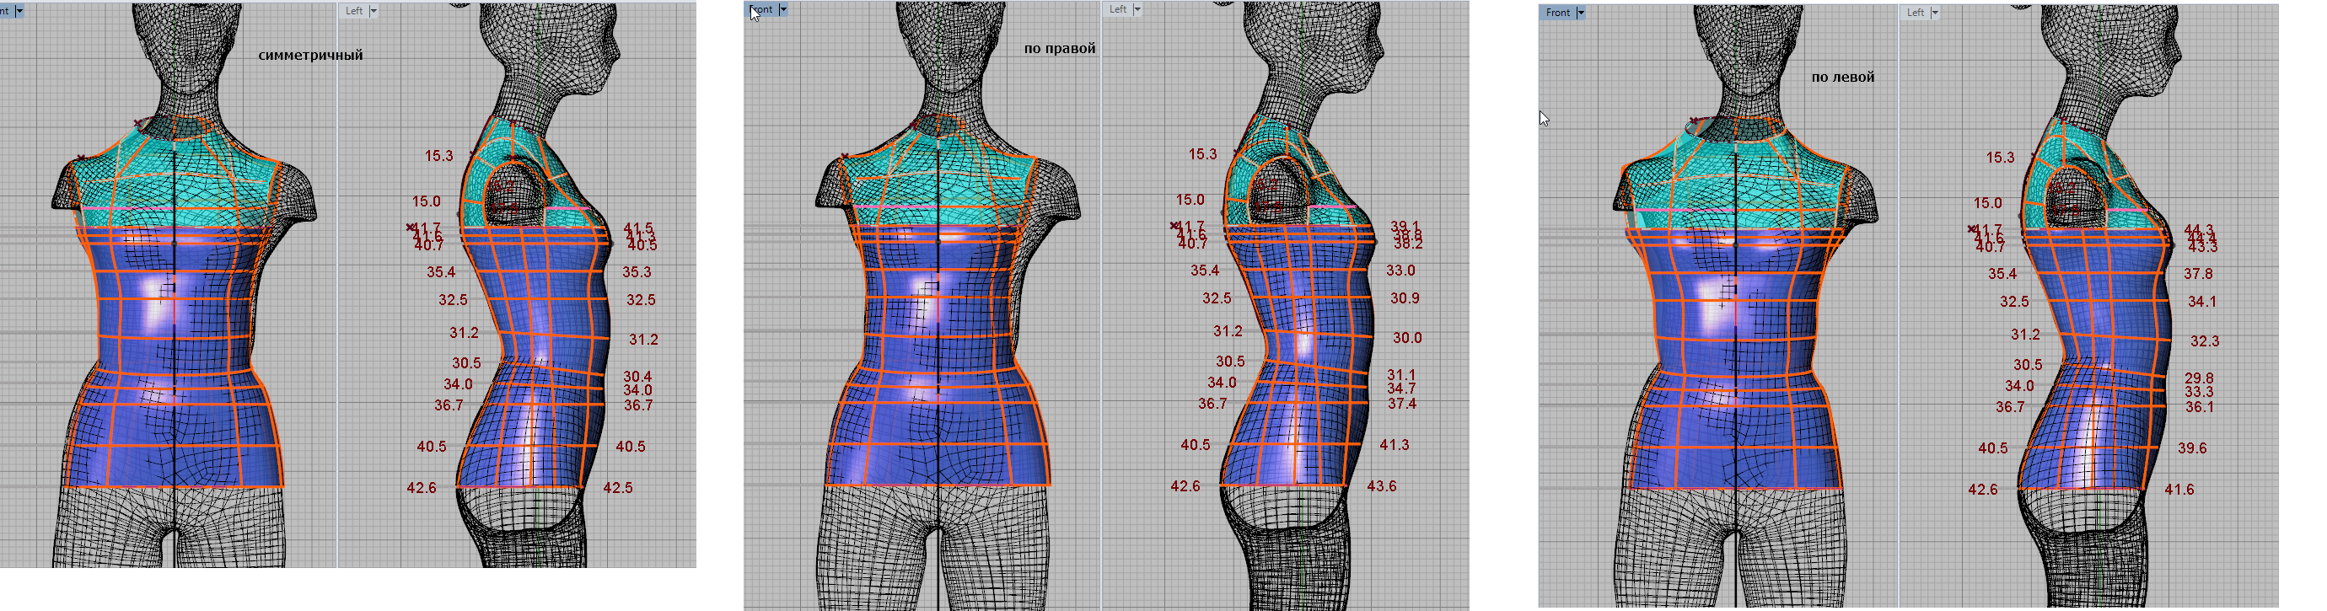
Task: Click the measurement value 43.6
Action: coord(1382,485)
